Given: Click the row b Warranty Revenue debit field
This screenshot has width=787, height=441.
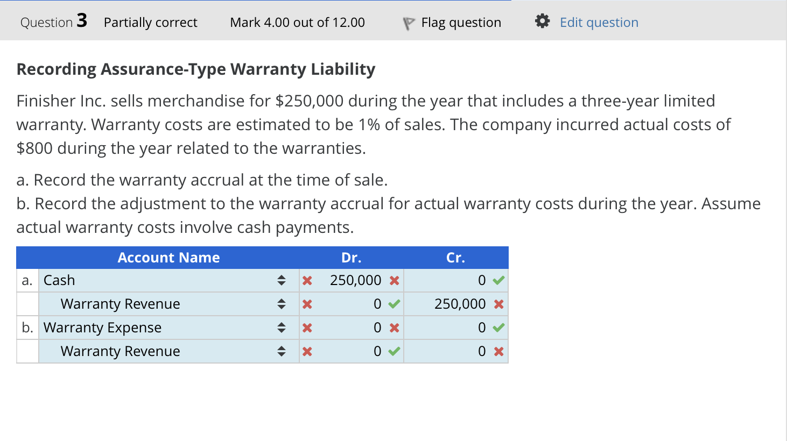Looking at the screenshot, I should pos(352,351).
